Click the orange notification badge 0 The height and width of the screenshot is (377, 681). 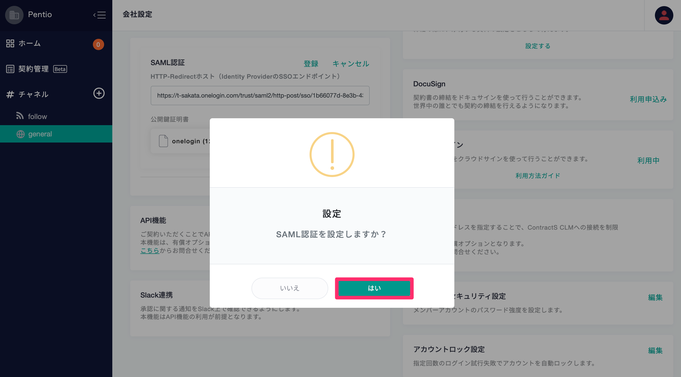tap(98, 44)
